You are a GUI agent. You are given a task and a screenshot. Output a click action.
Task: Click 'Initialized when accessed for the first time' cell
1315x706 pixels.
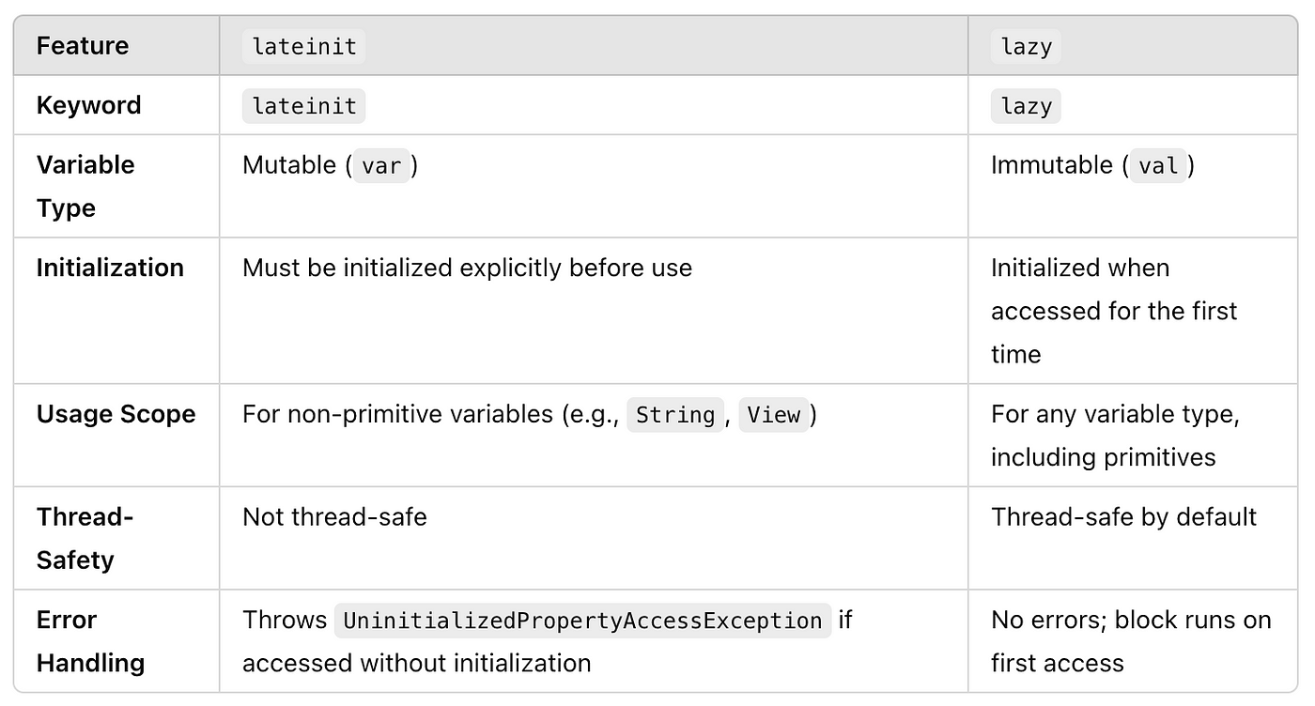tap(1114, 311)
